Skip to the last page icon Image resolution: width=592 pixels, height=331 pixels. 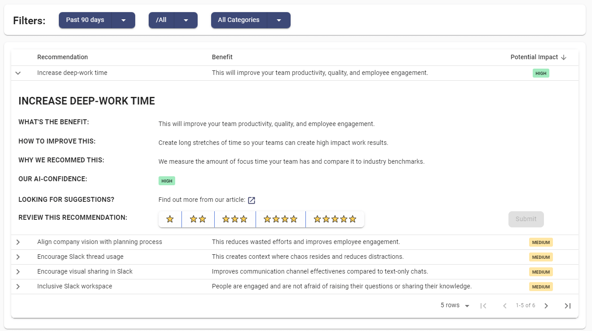pos(567,305)
